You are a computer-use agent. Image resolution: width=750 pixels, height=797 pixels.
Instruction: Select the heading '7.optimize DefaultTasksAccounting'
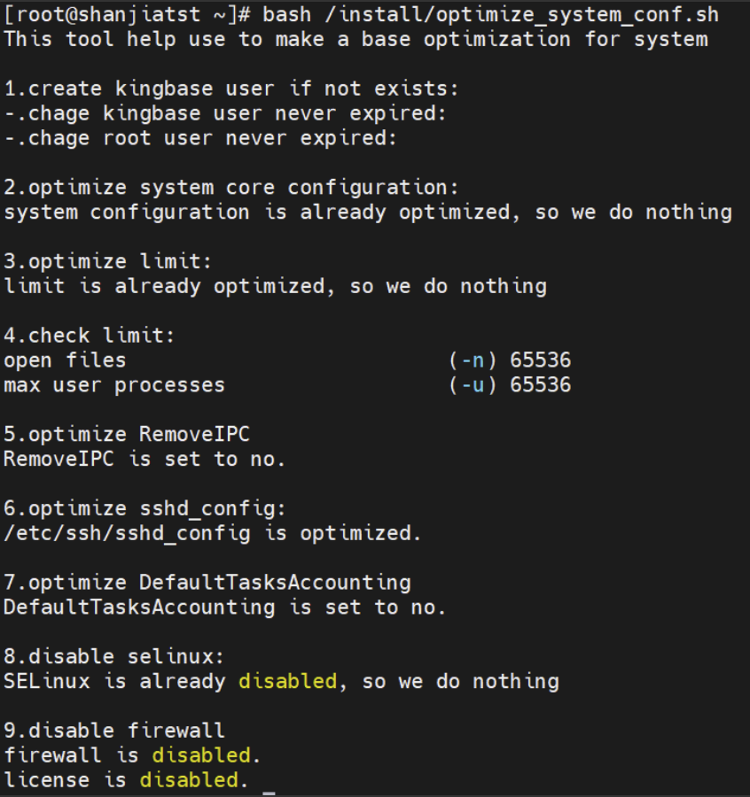click(x=207, y=583)
